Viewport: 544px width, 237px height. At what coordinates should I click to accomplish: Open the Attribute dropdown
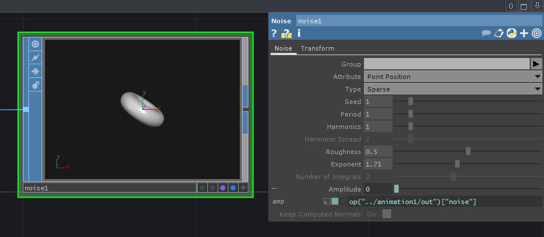coord(452,77)
